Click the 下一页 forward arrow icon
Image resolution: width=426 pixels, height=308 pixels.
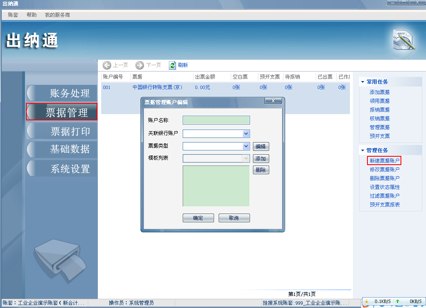pyautogui.click(x=140, y=65)
